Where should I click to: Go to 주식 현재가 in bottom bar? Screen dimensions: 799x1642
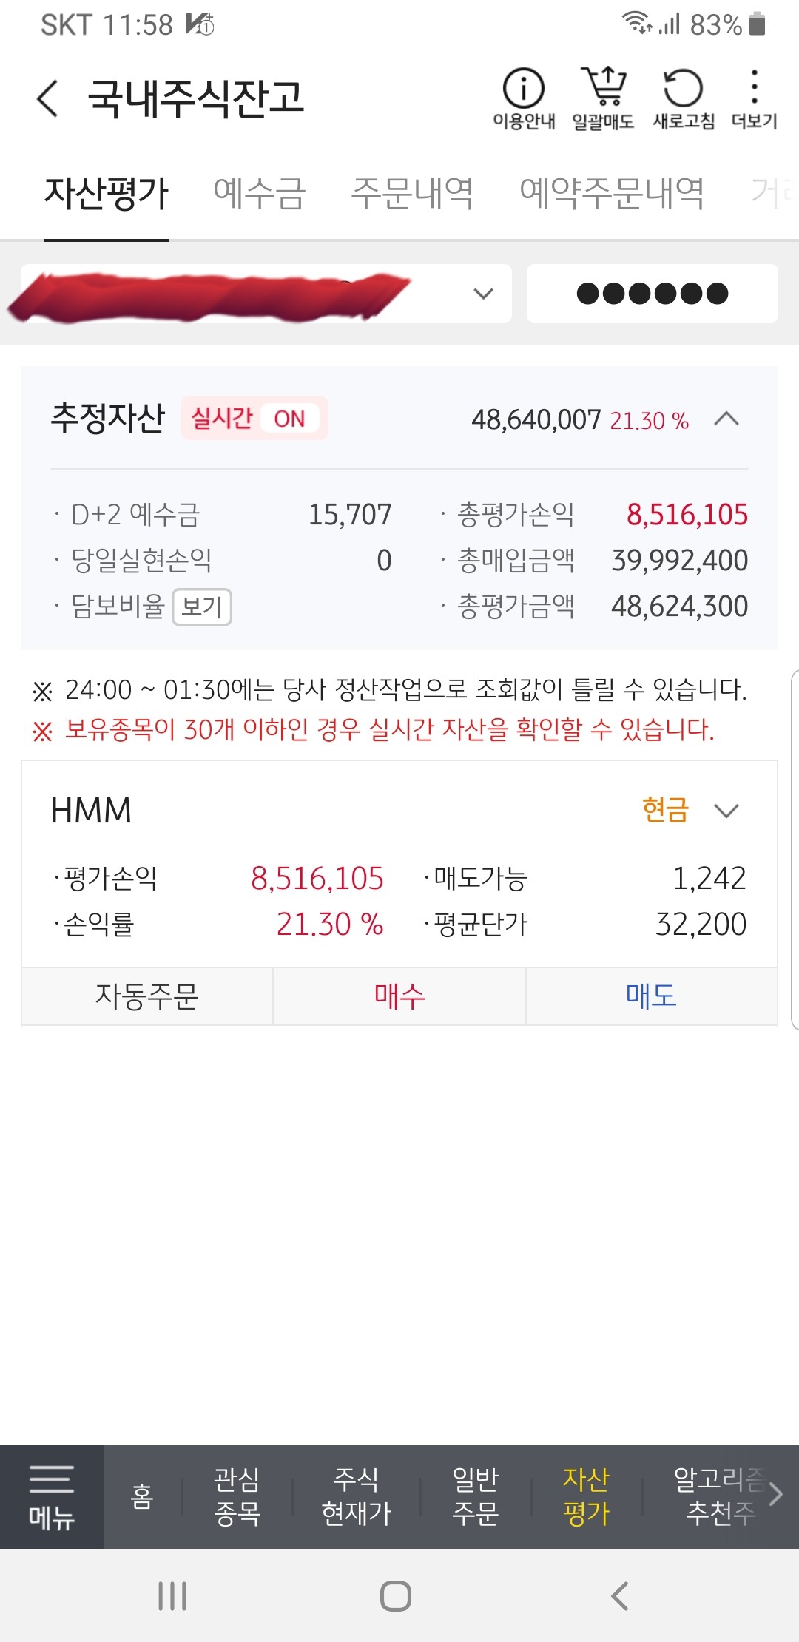click(x=356, y=1496)
